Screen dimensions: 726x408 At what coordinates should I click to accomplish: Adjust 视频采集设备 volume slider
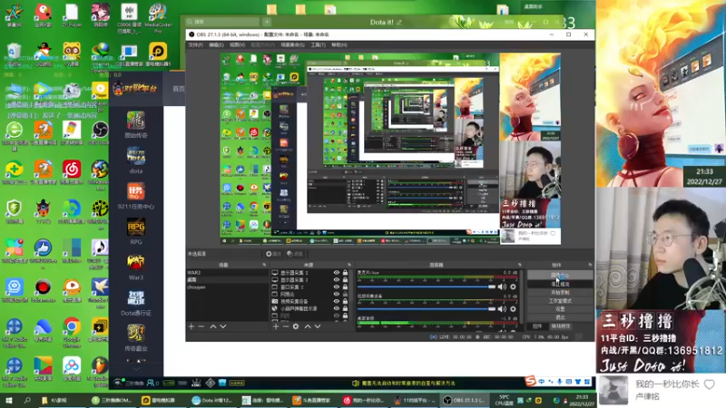(427, 308)
